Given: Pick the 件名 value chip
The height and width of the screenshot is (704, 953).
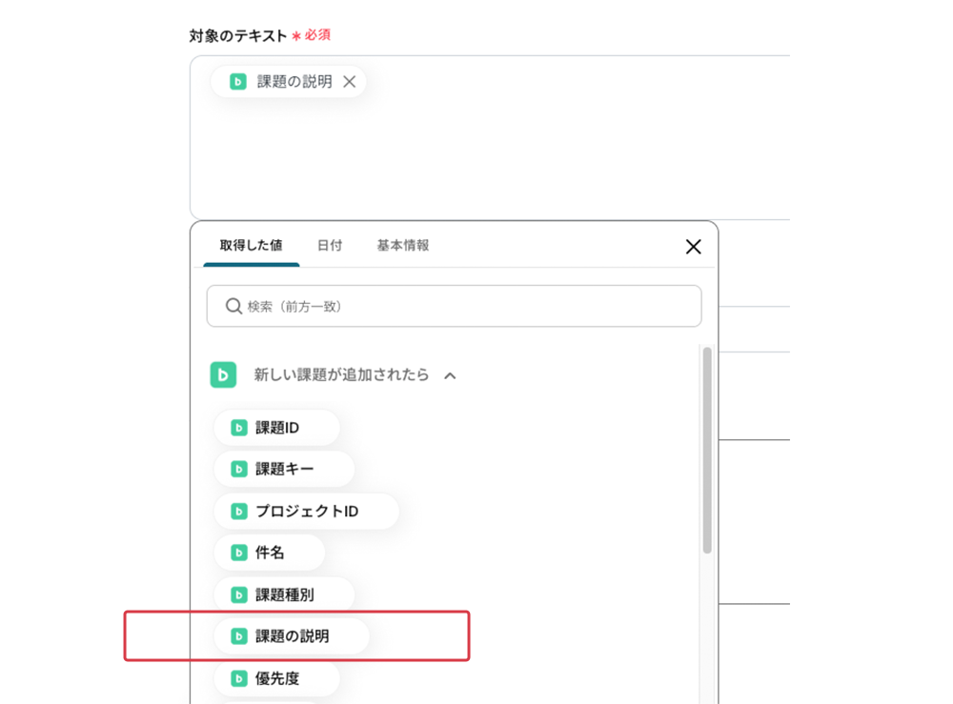Looking at the screenshot, I should [270, 553].
